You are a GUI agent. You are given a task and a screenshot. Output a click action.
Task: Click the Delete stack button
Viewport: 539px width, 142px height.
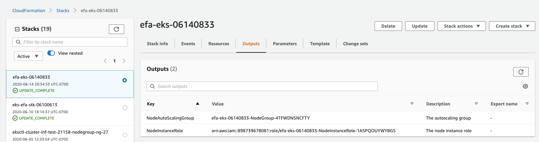coord(388,26)
